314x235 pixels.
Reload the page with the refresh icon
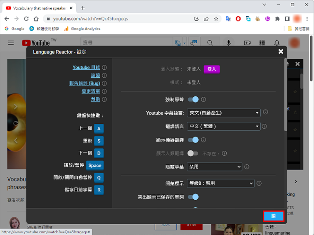point(26,19)
